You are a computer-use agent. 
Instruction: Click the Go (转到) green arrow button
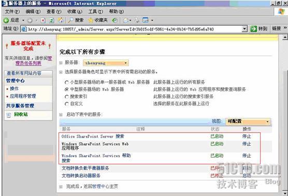259,28
